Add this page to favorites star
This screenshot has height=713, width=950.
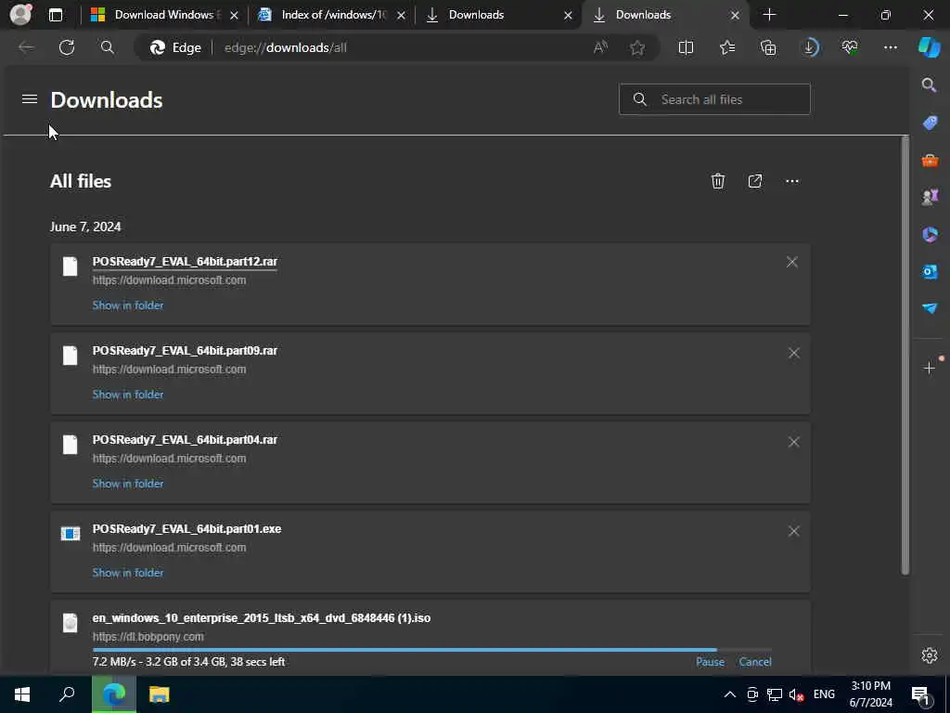[636, 47]
